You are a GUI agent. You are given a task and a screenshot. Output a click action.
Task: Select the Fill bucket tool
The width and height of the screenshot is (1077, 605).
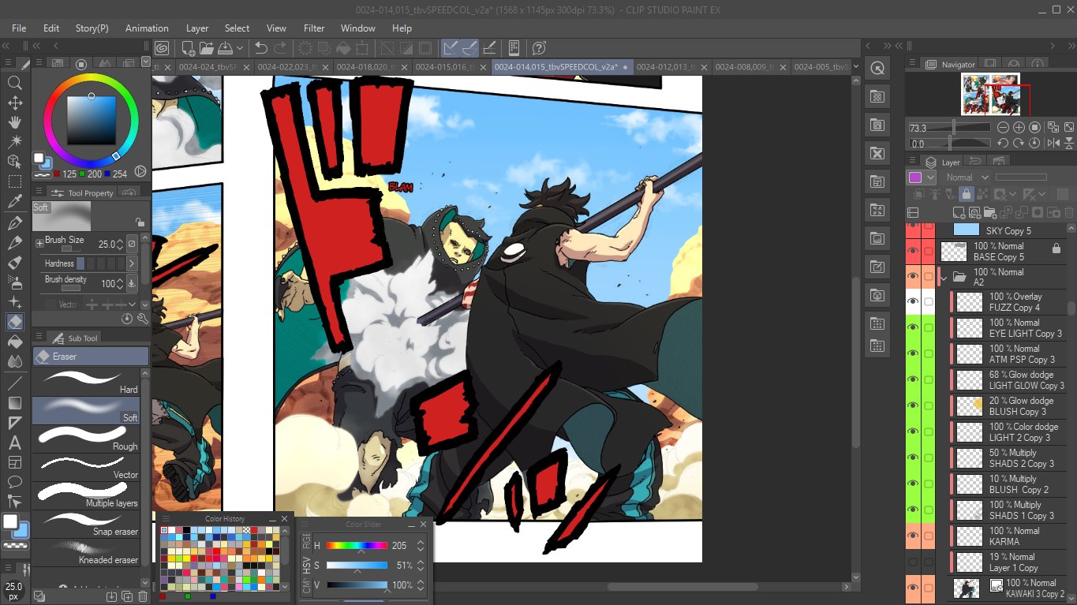[14, 342]
